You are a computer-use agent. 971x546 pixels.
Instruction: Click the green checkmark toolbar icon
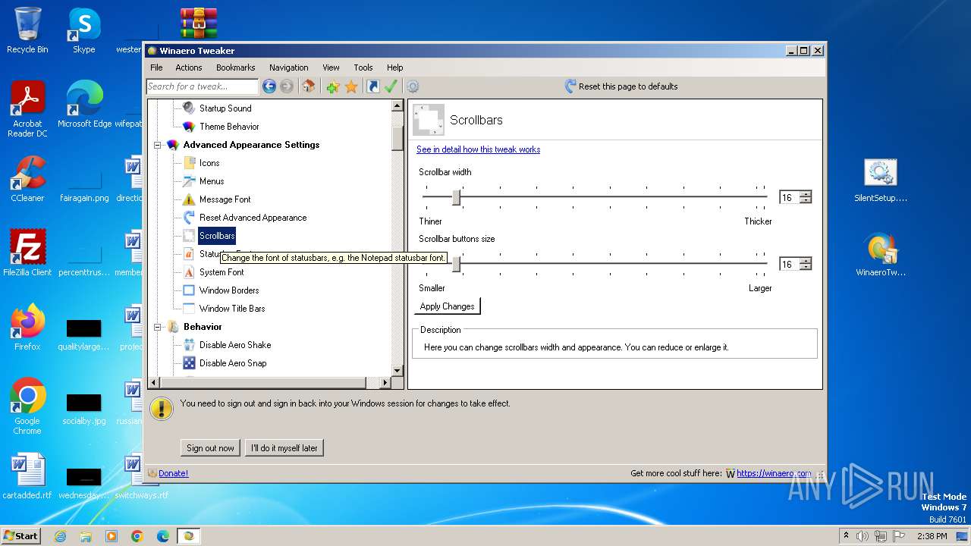[391, 86]
